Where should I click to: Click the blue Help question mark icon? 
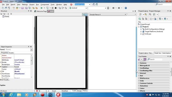tap(126, 8)
